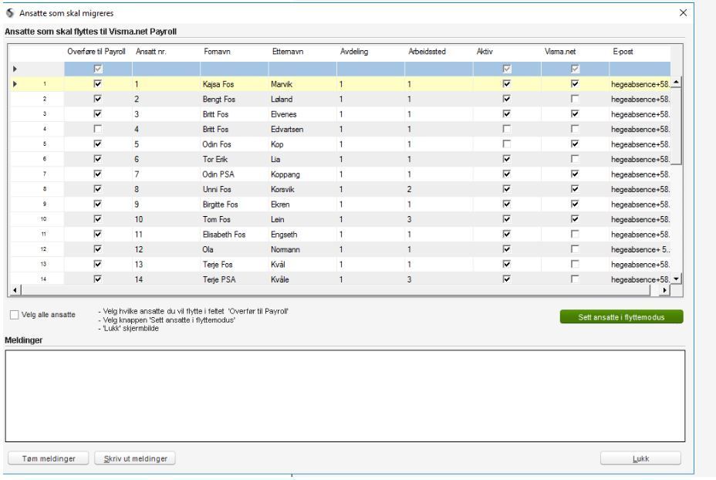Viewport: 716px width, 480px height.
Task: Select the Kajsa Fos first name cell
Action: [235, 84]
